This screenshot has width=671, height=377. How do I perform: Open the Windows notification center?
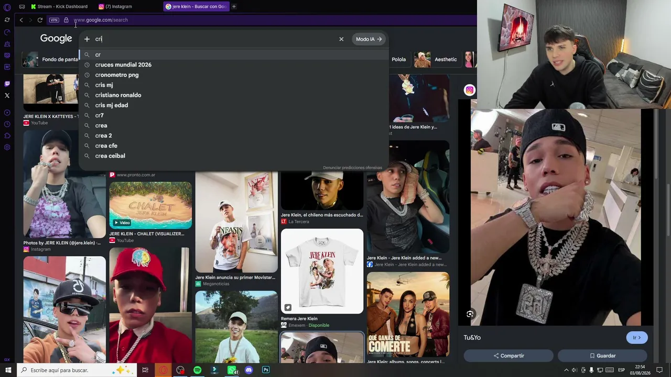[x=659, y=370]
